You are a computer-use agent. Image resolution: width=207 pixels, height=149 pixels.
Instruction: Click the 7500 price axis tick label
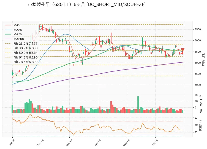198,29
